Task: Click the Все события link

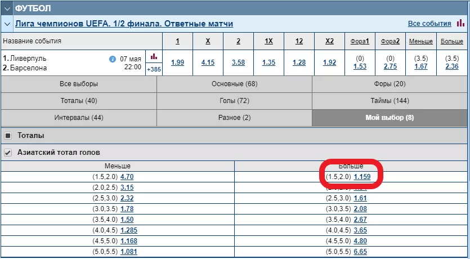Action: (x=429, y=24)
